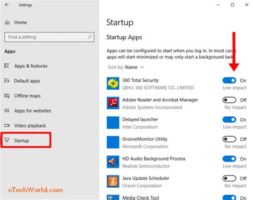Image resolution: width=253 pixels, height=200 pixels.
Task: Click Oracle Corporation publisher text
Action: pos(142,186)
